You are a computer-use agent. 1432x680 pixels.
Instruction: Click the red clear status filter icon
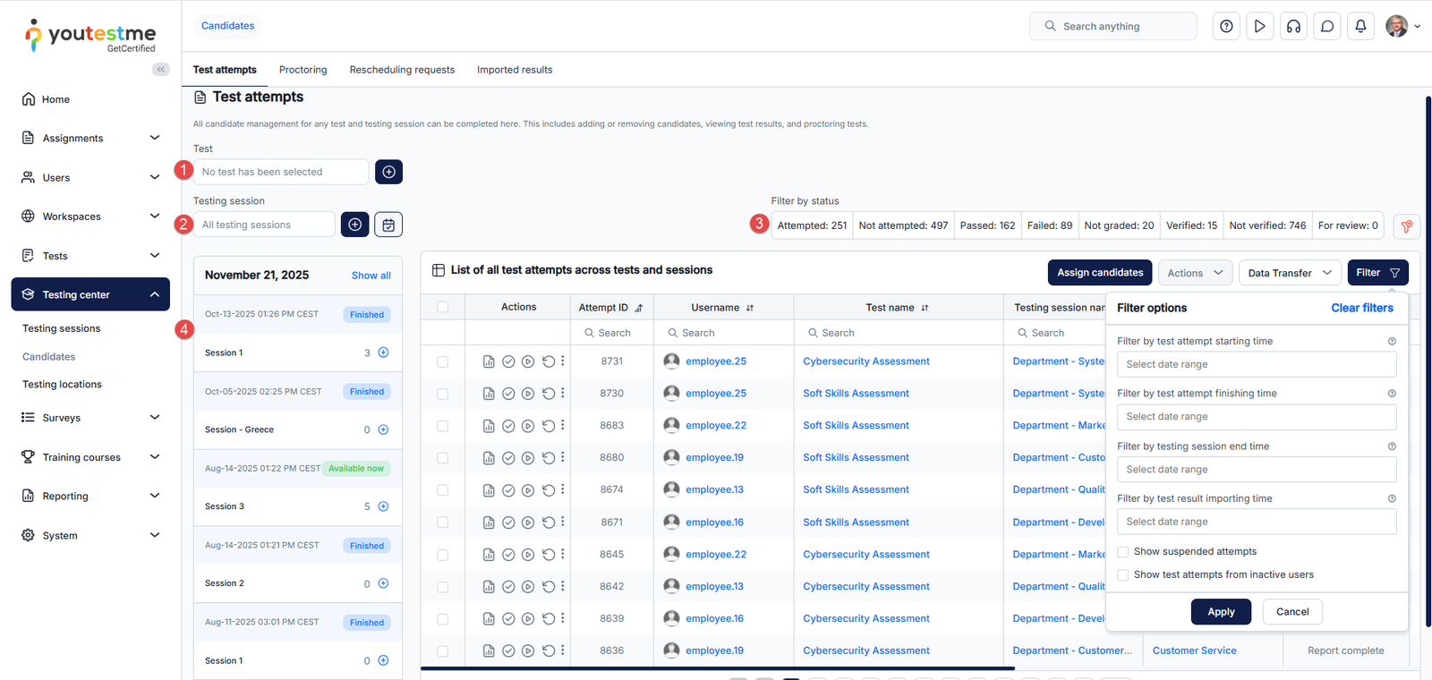[1406, 226]
